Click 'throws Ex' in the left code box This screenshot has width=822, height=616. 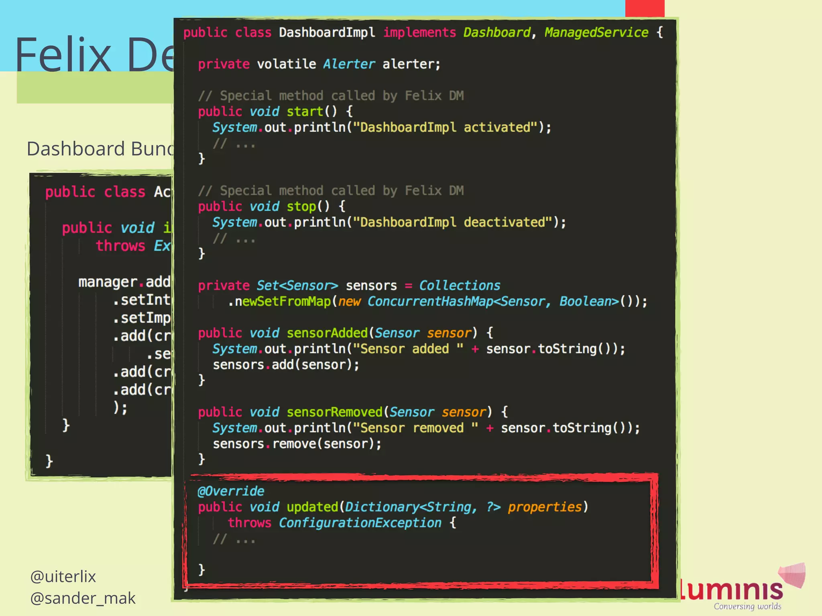134,246
